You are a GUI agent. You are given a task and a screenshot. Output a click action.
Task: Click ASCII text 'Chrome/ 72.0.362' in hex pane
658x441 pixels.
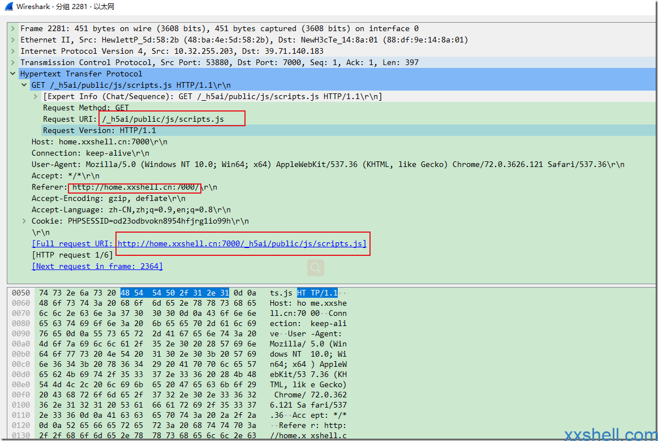311,395
